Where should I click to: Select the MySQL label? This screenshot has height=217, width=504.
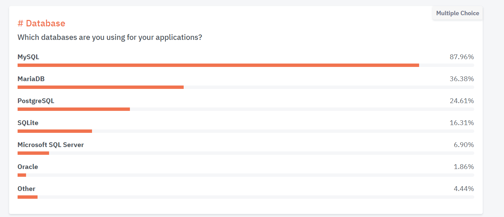[x=28, y=57]
